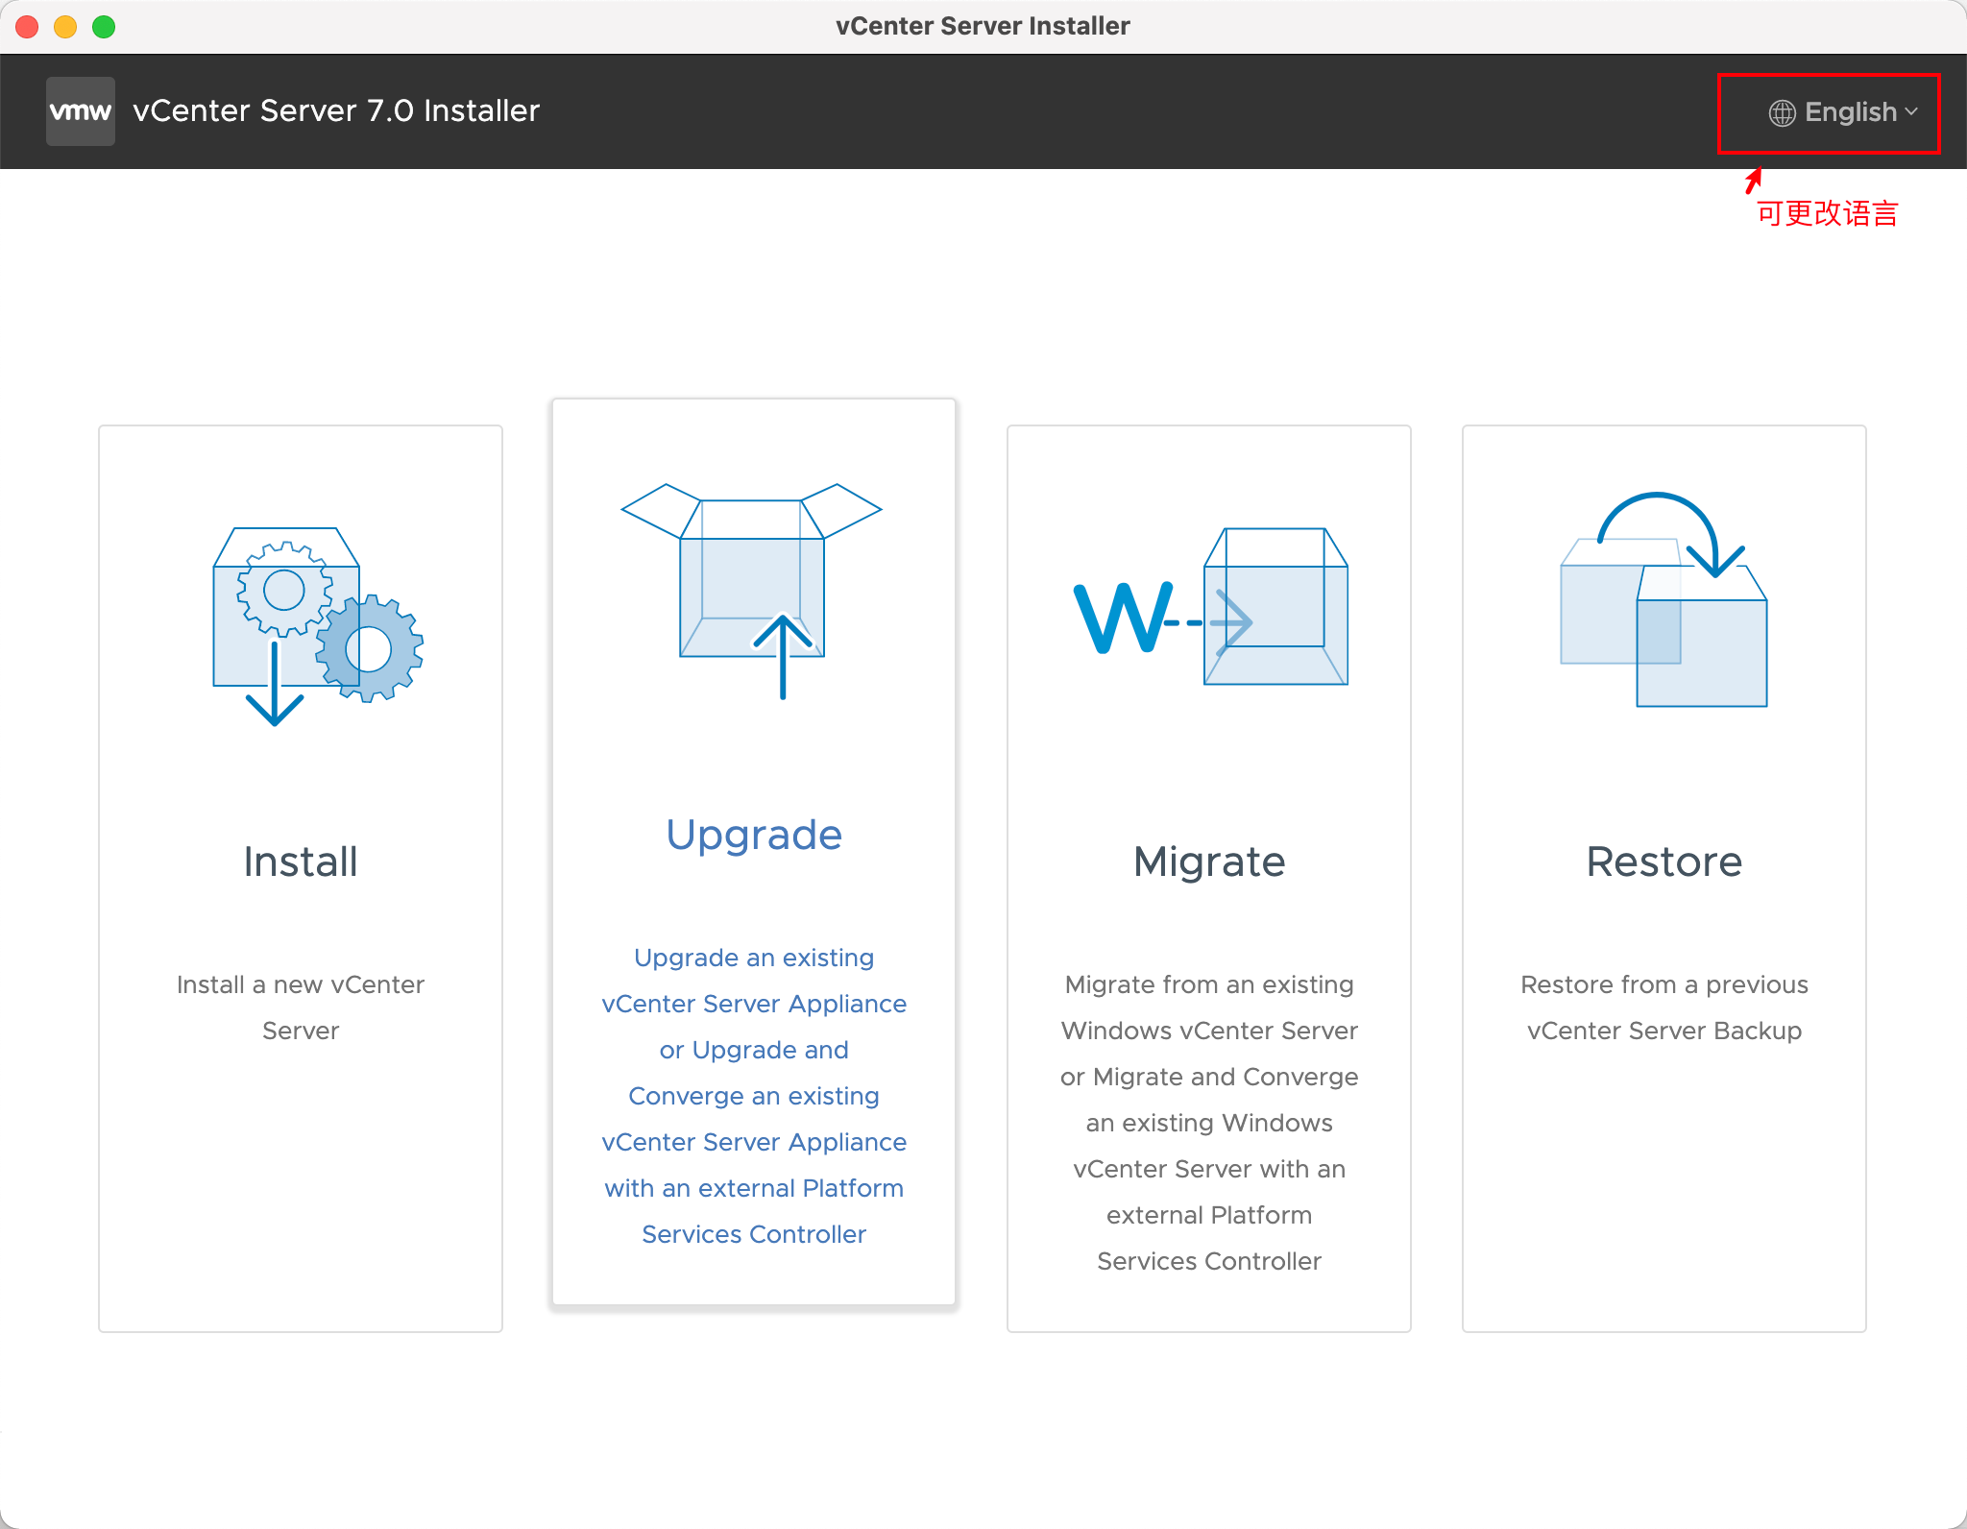The height and width of the screenshot is (1529, 1967).
Task: Select the Migrate heading
Action: click(1209, 862)
